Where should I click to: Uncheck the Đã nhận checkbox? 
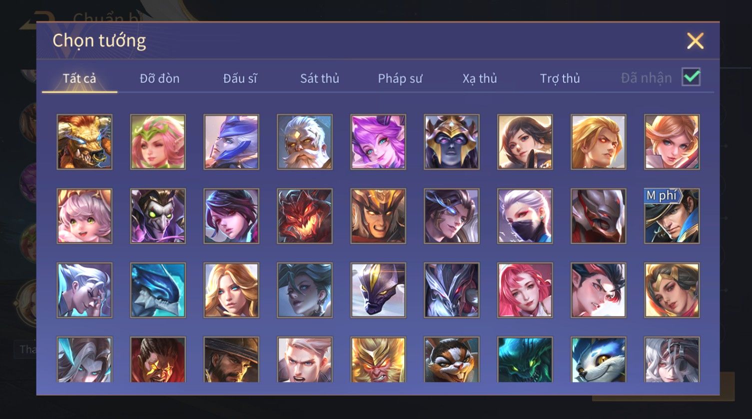pyautogui.click(x=691, y=77)
